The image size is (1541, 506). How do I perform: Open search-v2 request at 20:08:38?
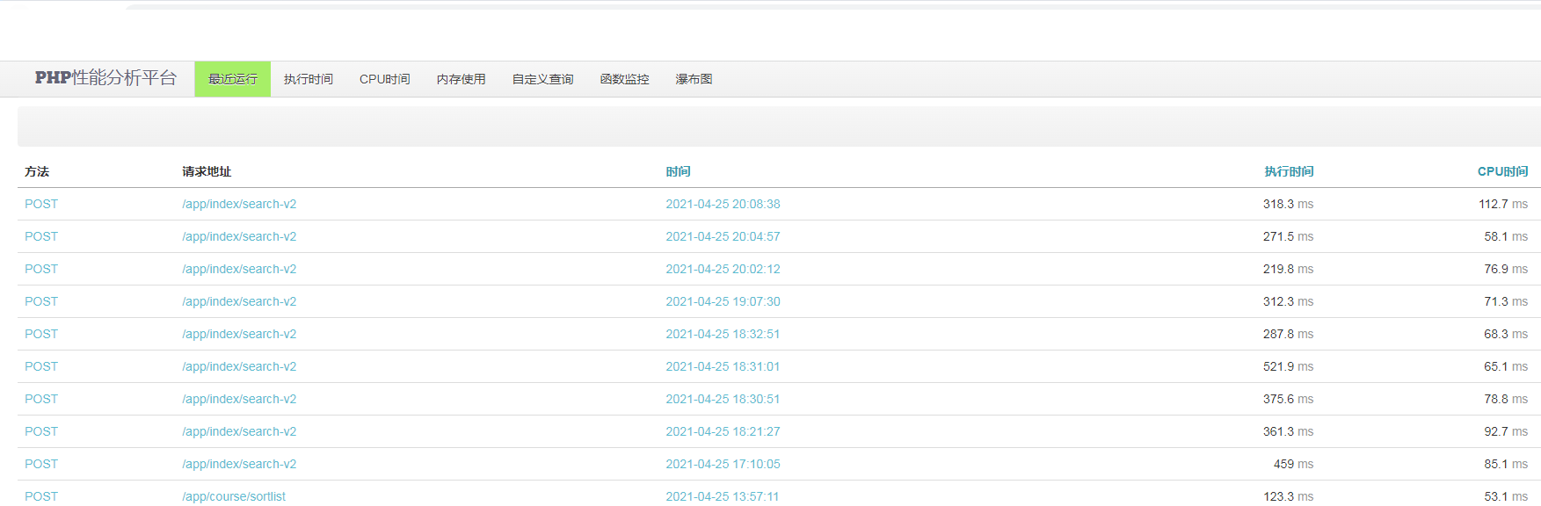(x=239, y=204)
